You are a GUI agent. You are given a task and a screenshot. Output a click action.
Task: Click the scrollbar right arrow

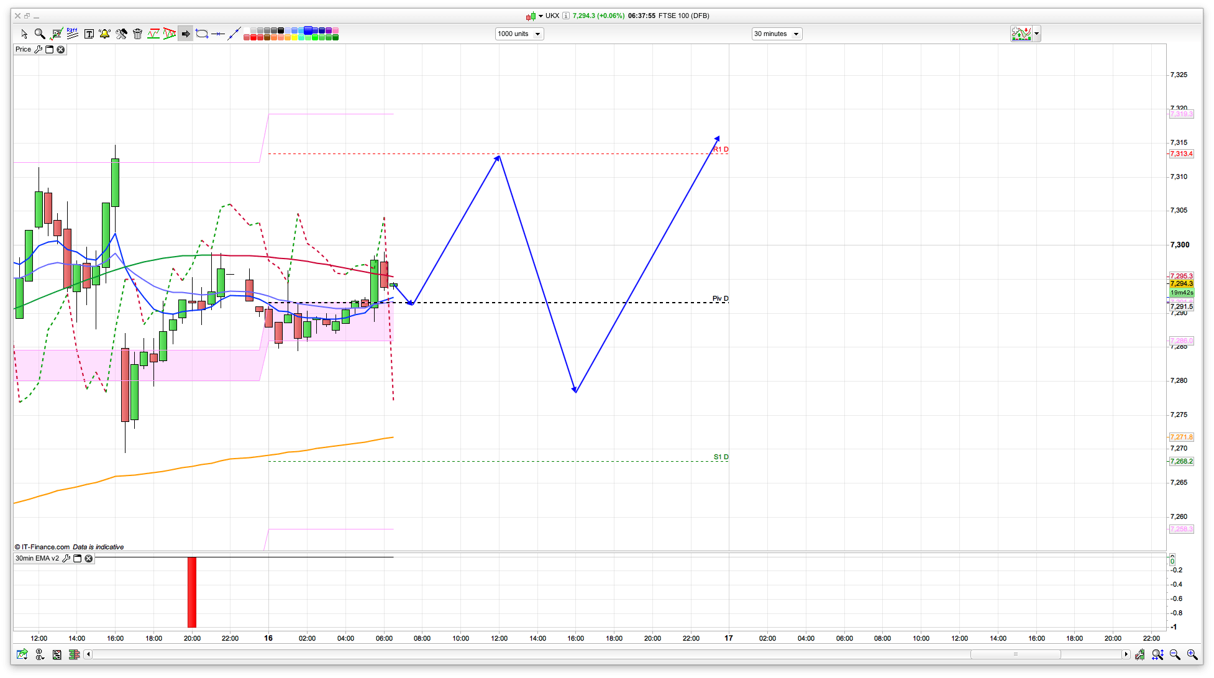point(1126,654)
